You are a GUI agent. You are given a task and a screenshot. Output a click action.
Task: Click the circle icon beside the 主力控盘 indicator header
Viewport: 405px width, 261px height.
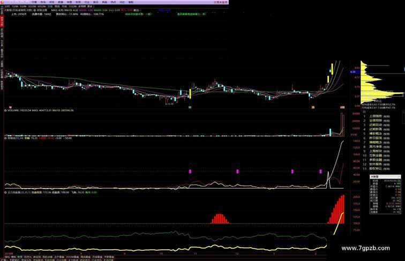[5, 192]
